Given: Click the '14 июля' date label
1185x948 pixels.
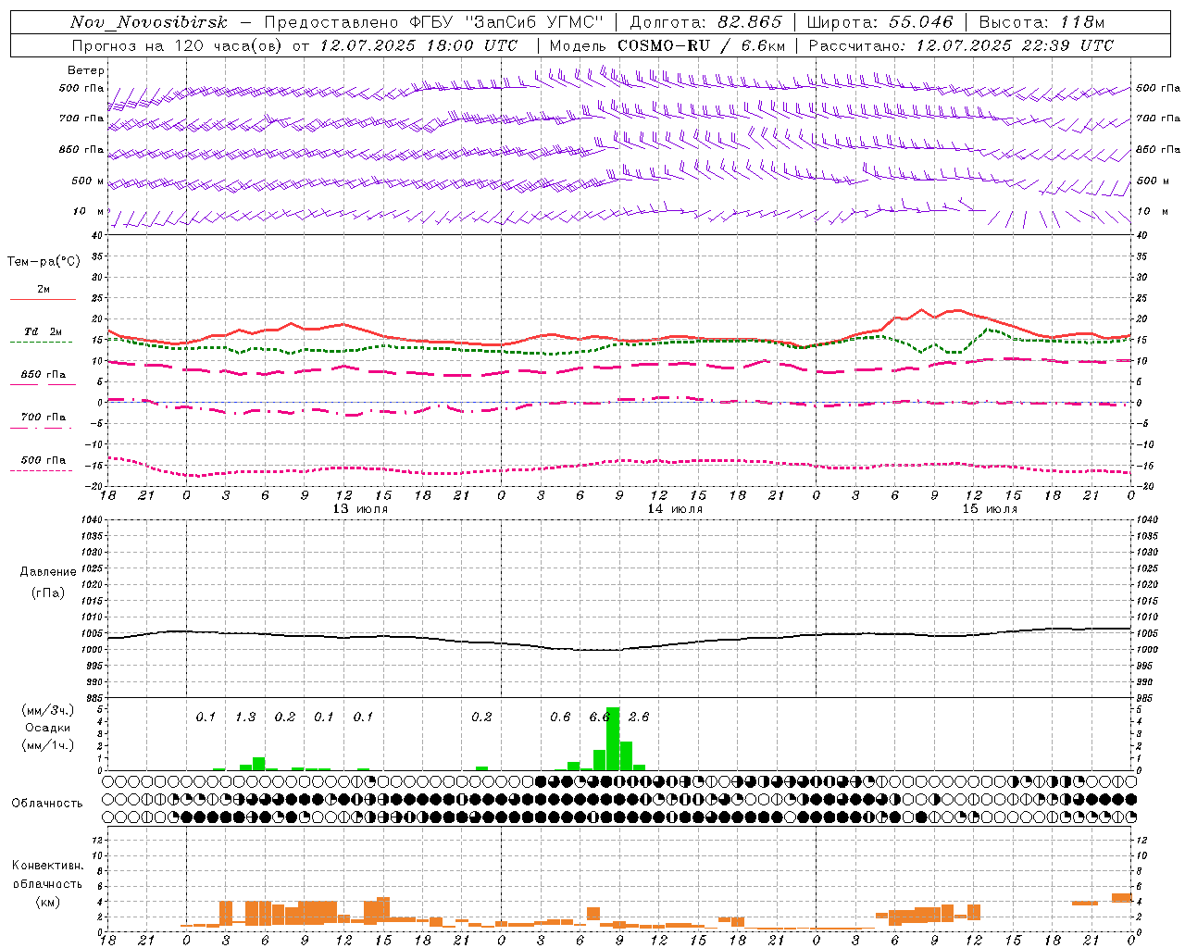Looking at the screenshot, I should (675, 509).
